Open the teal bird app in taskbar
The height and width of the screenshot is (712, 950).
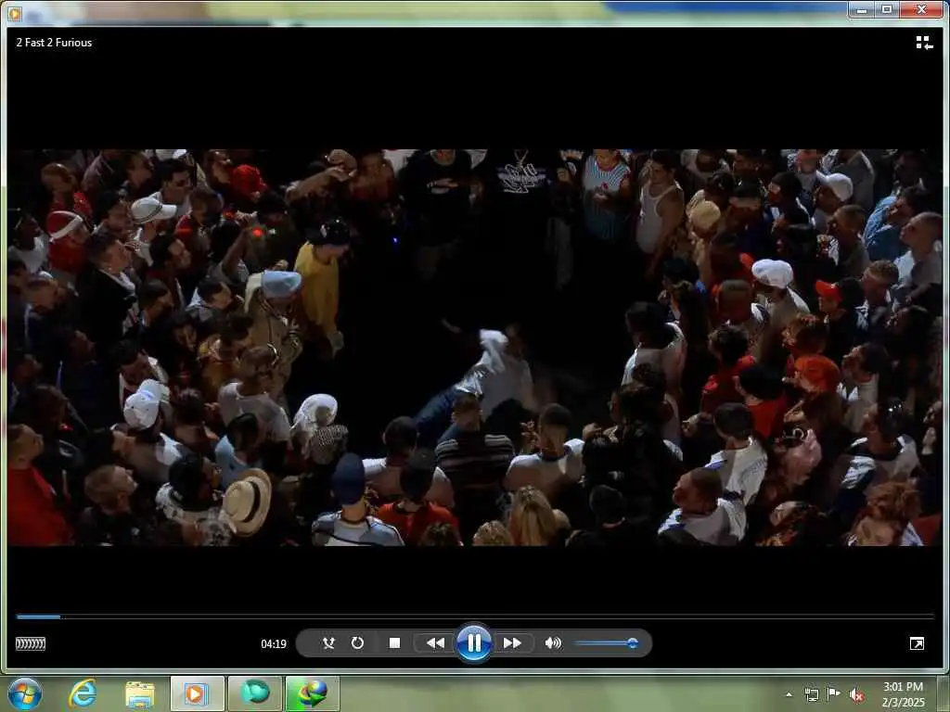coord(255,693)
